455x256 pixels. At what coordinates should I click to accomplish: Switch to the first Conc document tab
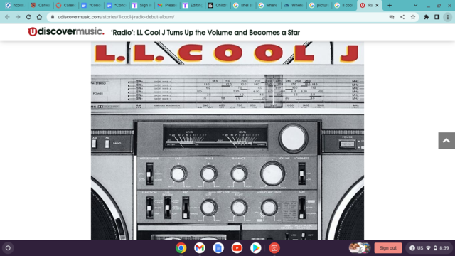pos(91,5)
